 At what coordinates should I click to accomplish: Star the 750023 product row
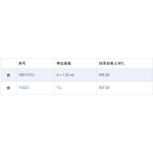pos(8,88)
